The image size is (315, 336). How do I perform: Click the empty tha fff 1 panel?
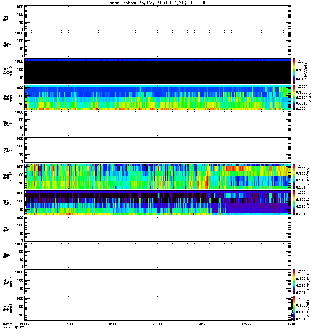click(158, 18)
